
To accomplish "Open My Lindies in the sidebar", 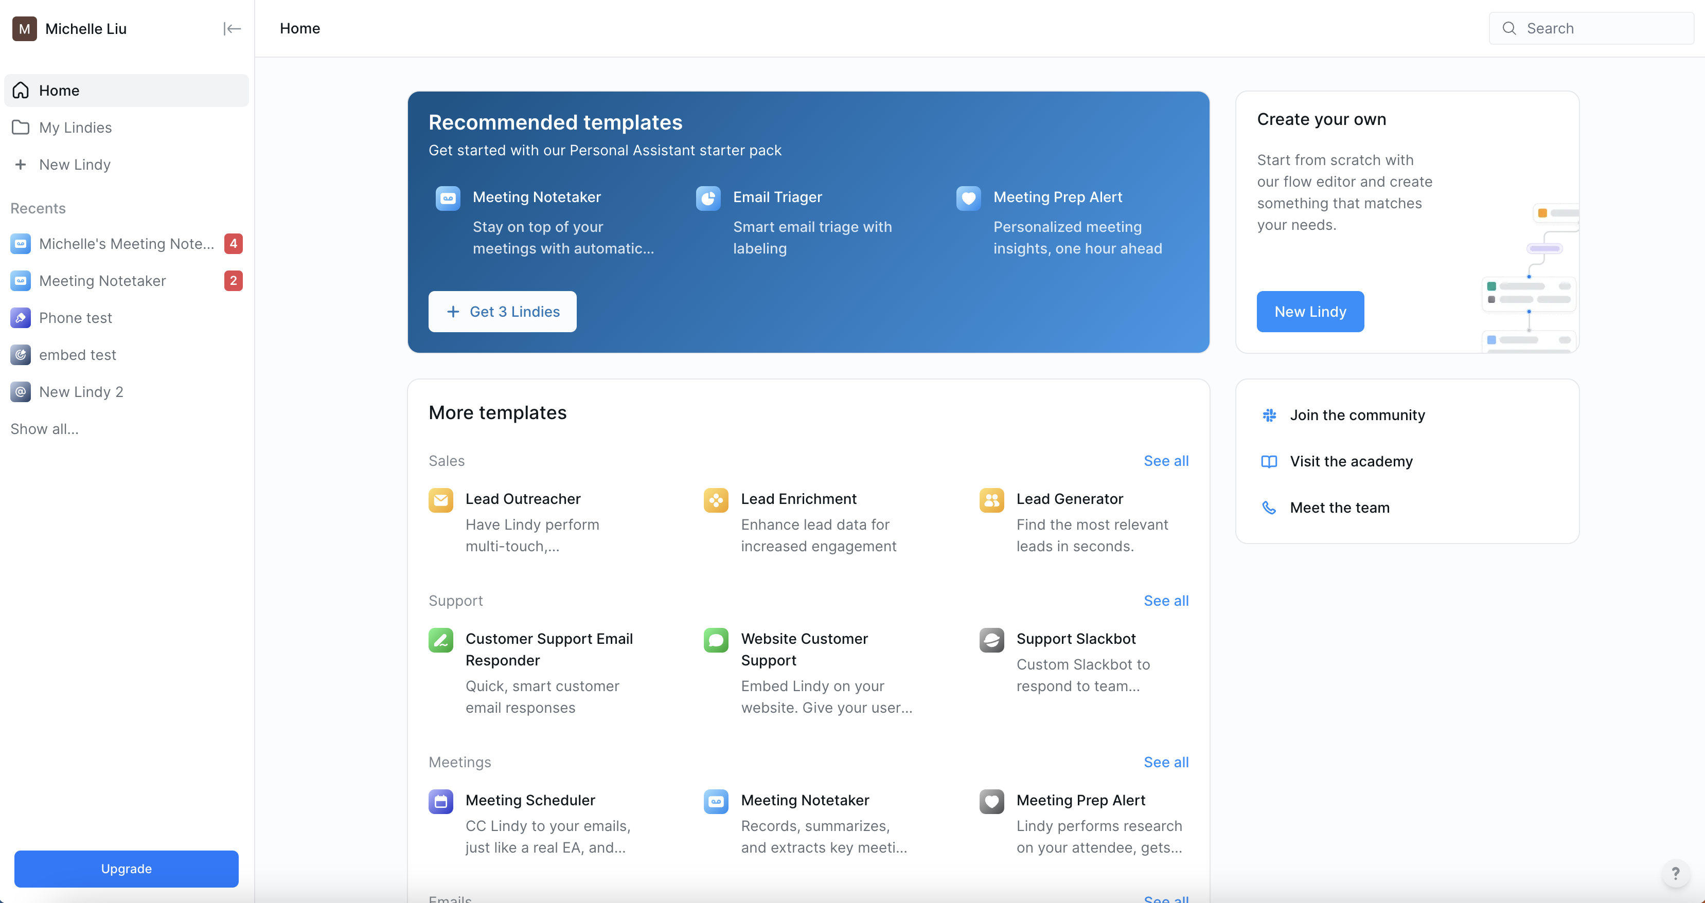I will tap(75, 128).
